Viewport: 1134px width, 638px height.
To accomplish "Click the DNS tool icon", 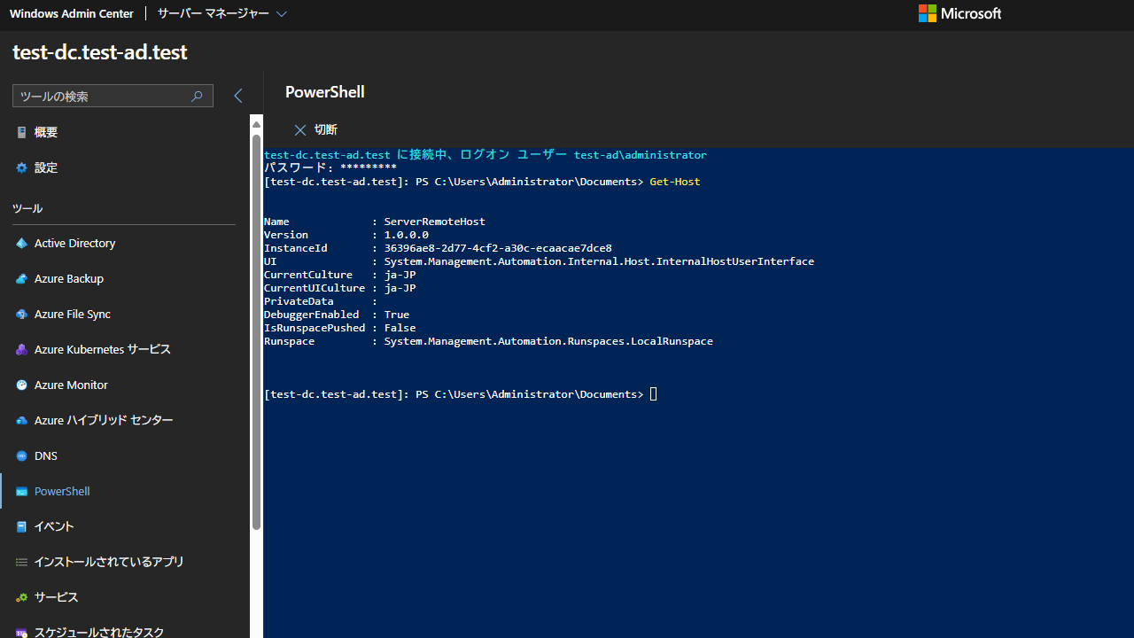I will (21, 455).
